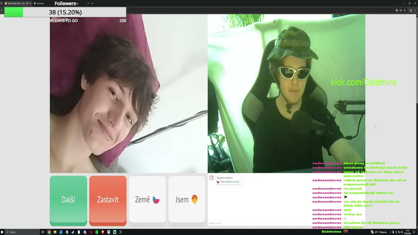Screen dimensions: 418x235
Task: Click the Nahlásit zneužití report link
Action: (x=233, y=181)
